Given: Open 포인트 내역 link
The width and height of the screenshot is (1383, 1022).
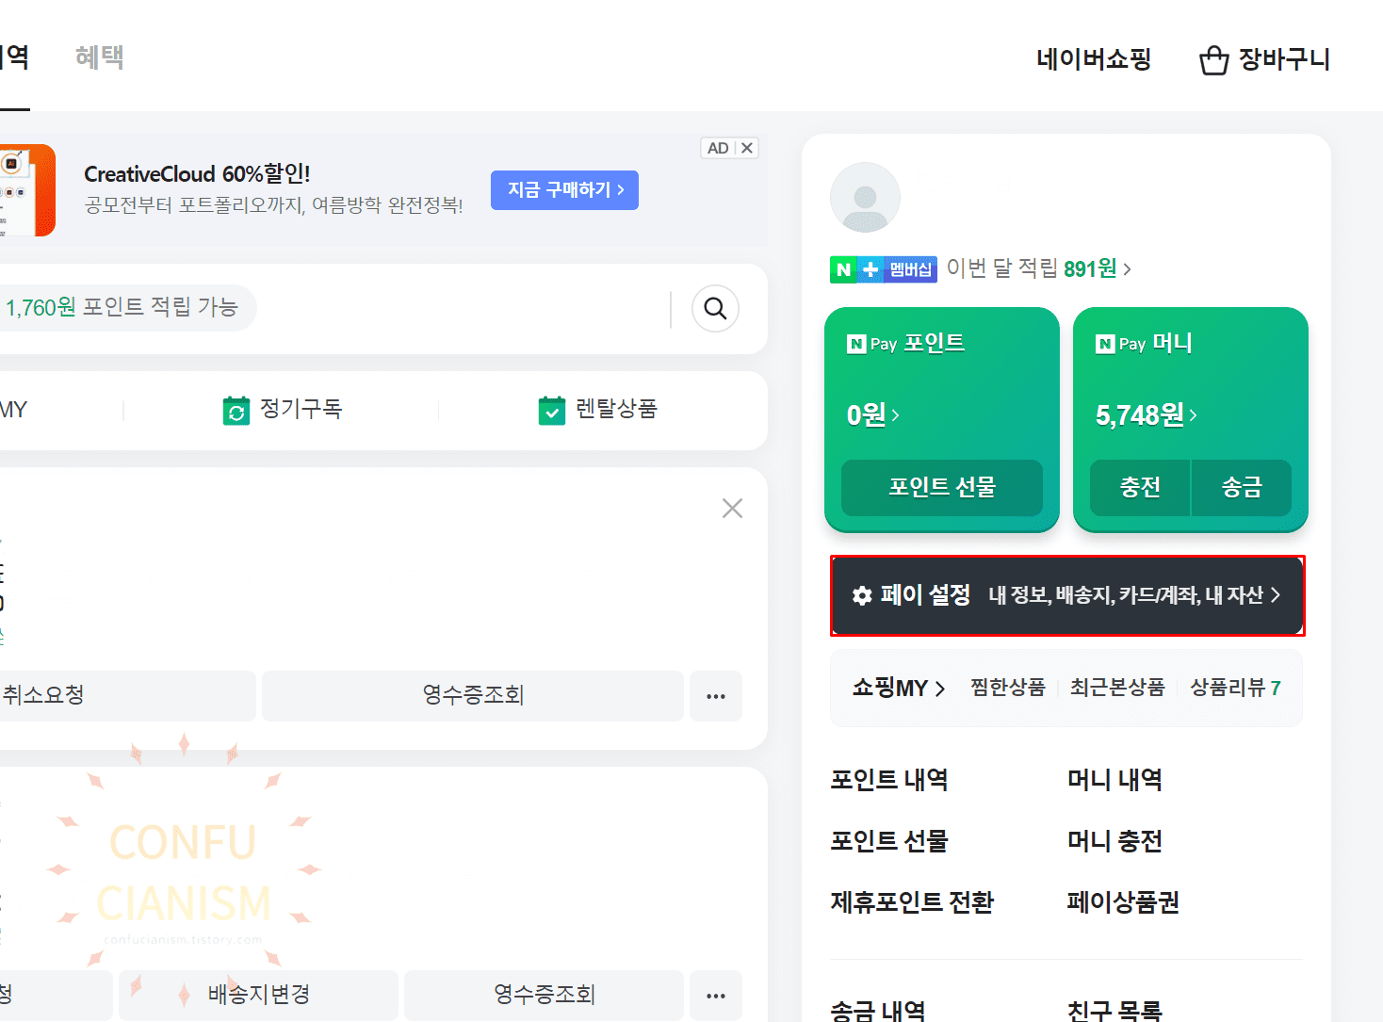Looking at the screenshot, I should tap(889, 780).
